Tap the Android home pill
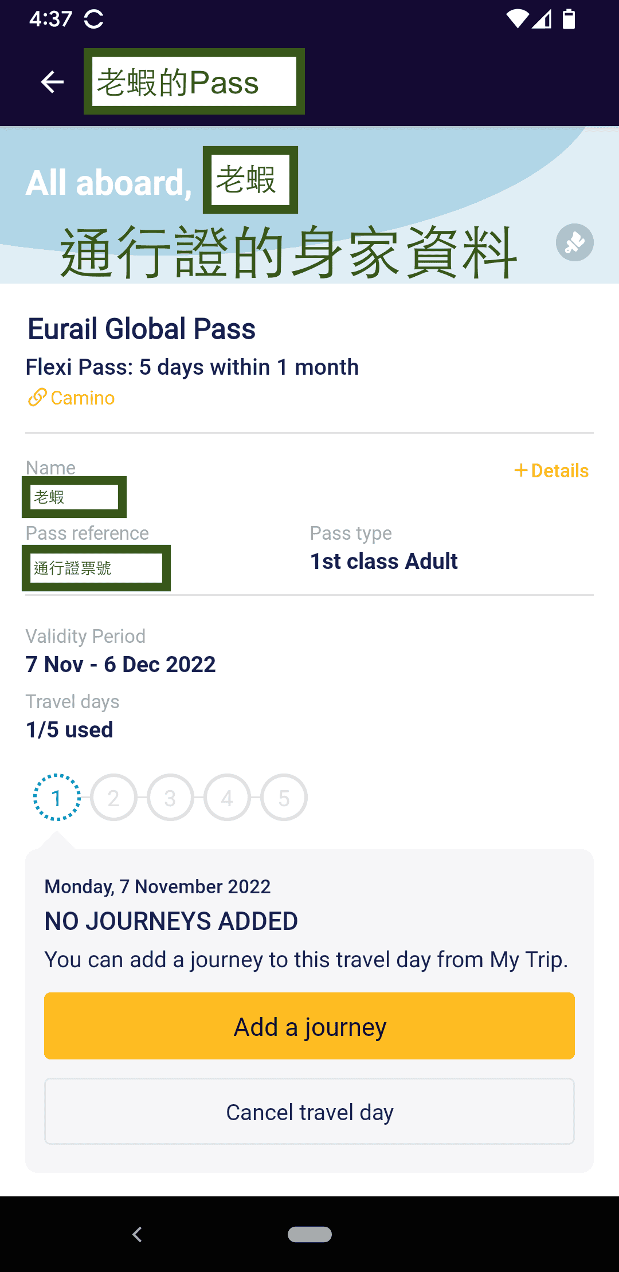 pos(309,1234)
